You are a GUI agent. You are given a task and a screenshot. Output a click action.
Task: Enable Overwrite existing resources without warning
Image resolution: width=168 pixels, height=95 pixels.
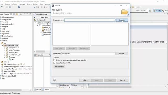[x=54, y=60]
